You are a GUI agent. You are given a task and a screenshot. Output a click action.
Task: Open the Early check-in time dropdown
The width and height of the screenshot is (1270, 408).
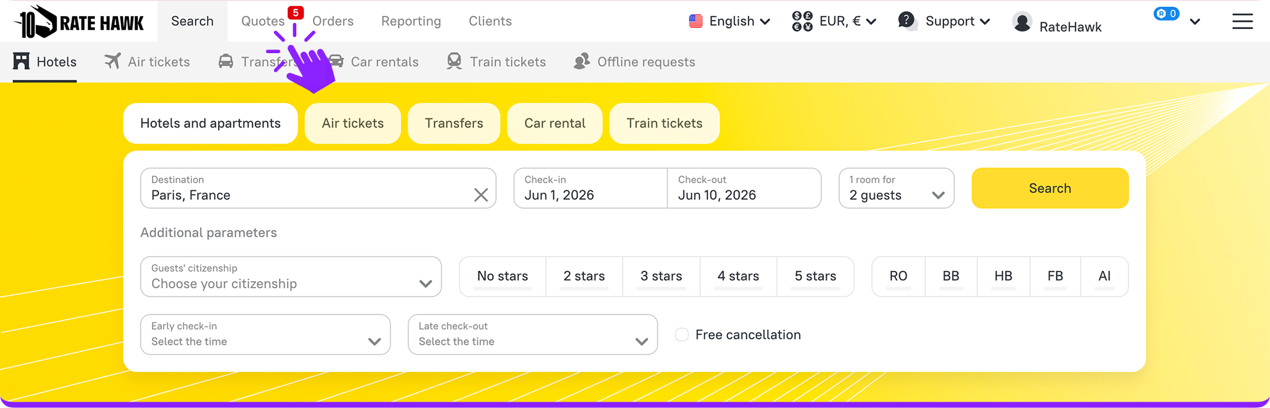point(265,334)
